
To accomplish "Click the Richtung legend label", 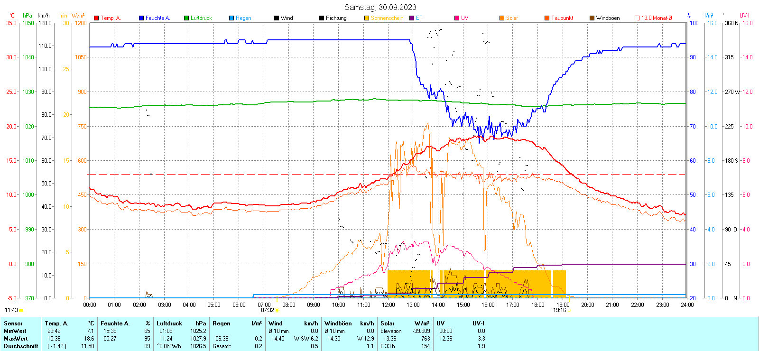I will (x=336, y=18).
